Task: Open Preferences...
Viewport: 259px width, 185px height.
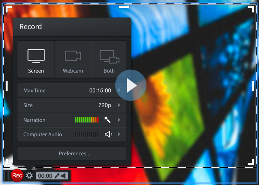Action: point(72,153)
